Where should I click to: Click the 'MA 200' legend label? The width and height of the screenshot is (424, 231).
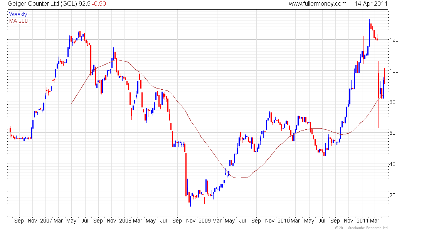(x=19, y=21)
